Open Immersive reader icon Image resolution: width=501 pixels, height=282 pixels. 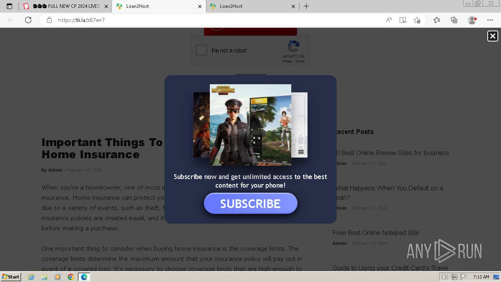[x=403, y=20]
